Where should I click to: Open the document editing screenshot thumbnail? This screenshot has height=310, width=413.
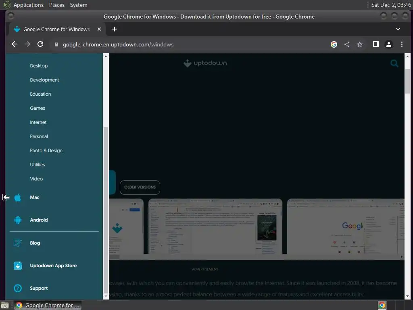pos(215,226)
